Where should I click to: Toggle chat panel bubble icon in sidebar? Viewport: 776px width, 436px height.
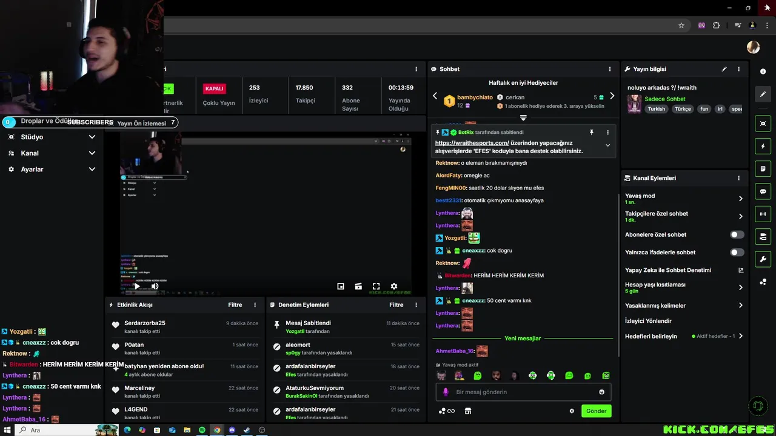(763, 191)
